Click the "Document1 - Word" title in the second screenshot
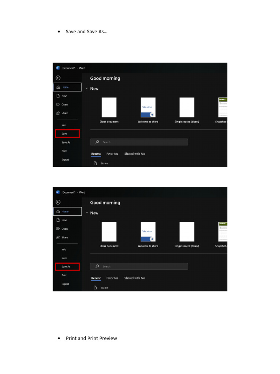280x374 pixels. 74,192
